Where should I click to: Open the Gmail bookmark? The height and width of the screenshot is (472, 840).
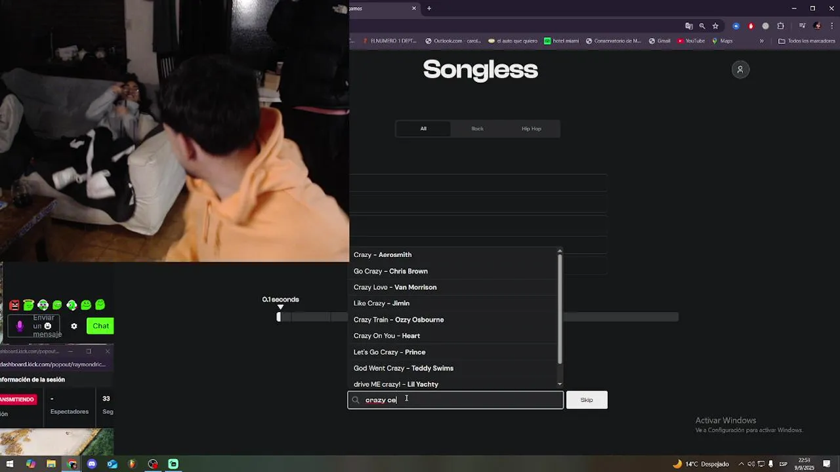[660, 41]
